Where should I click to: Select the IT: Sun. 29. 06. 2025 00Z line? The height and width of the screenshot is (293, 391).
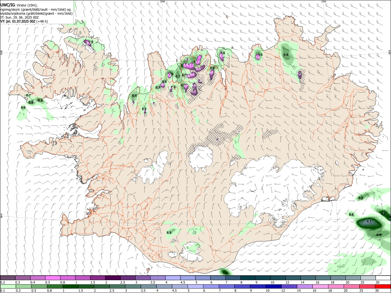20,17
